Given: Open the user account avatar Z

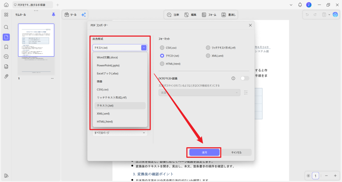Looking at the screenshot, I should pyautogui.click(x=309, y=5).
